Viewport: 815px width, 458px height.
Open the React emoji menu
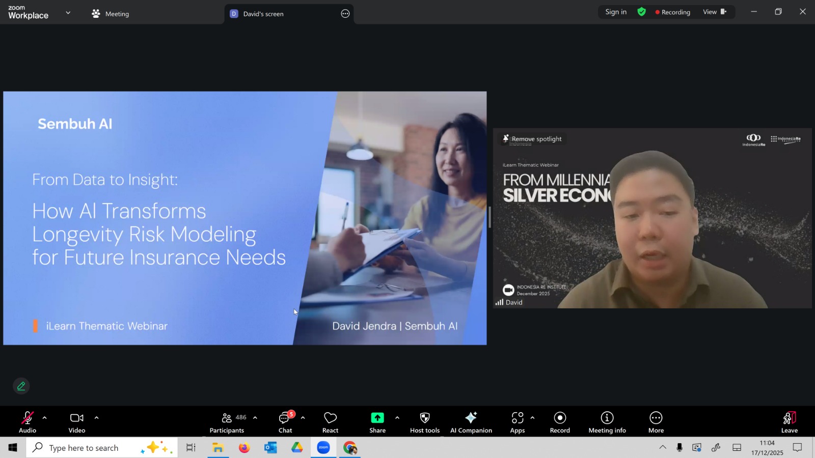point(330,422)
